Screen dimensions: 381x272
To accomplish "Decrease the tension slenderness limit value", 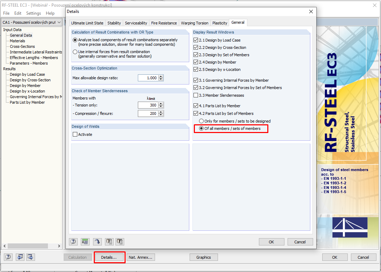I will tap(161, 106).
